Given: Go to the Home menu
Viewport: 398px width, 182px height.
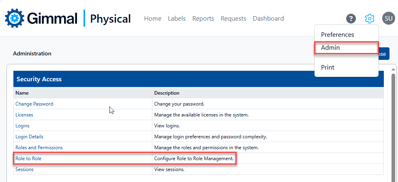Looking at the screenshot, I should pos(152,19).
